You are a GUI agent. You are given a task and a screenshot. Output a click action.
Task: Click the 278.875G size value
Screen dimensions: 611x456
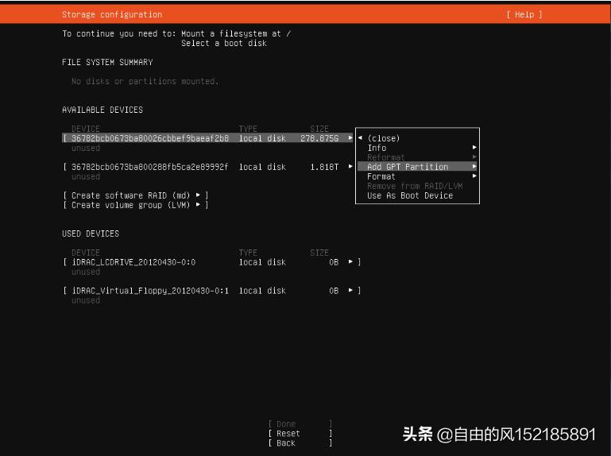point(319,138)
